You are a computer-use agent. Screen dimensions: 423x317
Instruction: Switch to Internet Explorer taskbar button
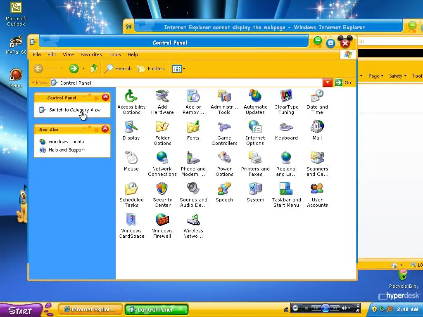[x=90, y=310]
